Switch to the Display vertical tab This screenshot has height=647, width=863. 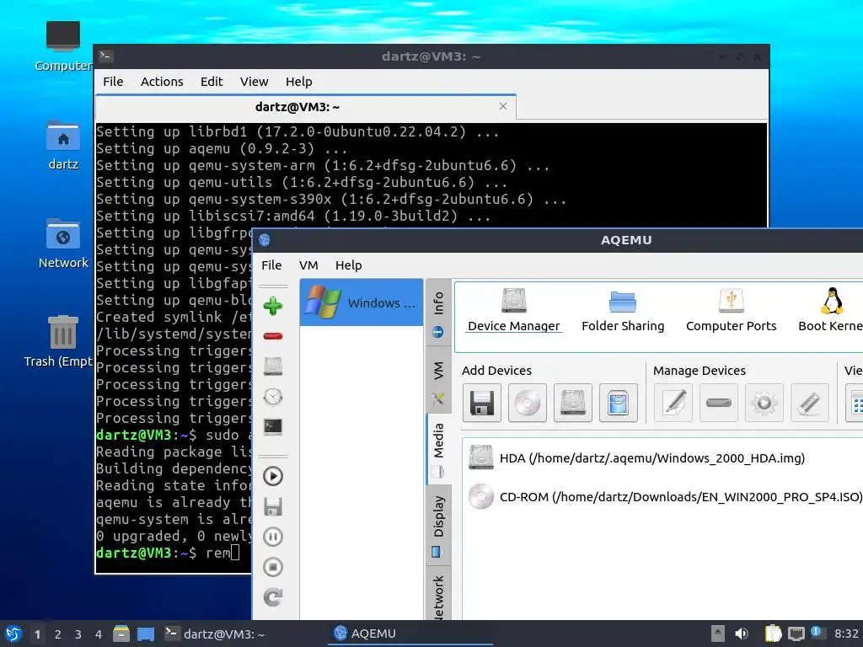coord(438,525)
